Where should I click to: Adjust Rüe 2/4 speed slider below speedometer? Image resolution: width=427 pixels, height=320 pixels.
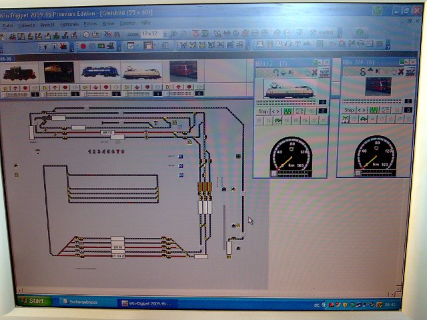click(x=376, y=173)
